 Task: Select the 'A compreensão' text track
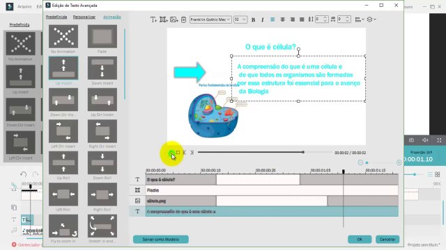[x=272, y=211]
